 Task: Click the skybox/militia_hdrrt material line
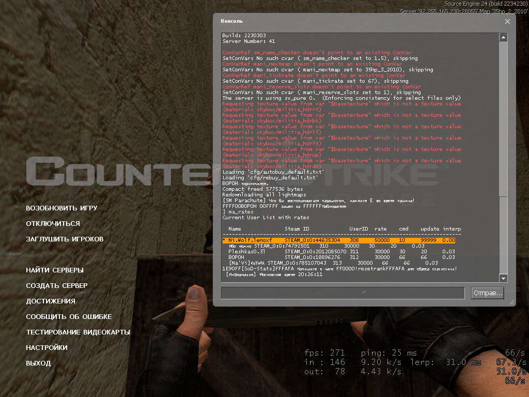tap(272, 110)
